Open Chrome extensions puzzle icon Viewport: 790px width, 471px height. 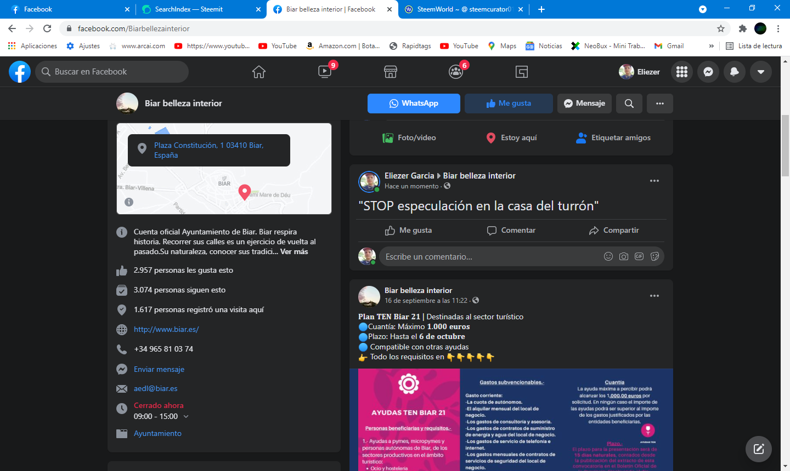pyautogui.click(x=743, y=28)
